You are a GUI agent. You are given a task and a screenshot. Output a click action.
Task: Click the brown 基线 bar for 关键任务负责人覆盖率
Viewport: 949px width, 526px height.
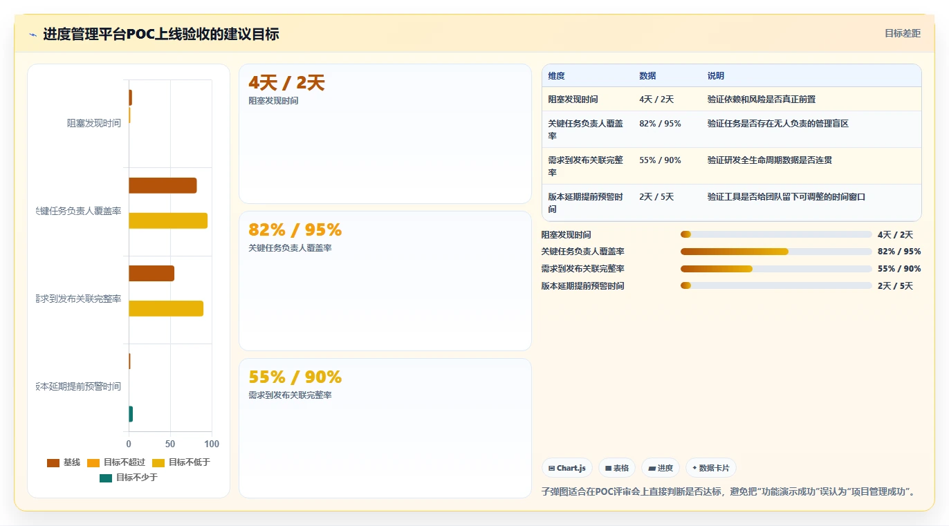coord(163,186)
